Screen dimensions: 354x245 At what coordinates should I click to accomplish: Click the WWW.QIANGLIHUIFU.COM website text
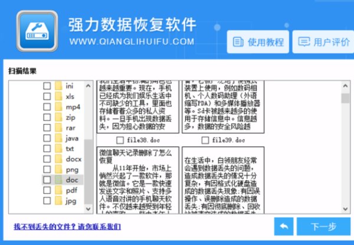[132, 41]
